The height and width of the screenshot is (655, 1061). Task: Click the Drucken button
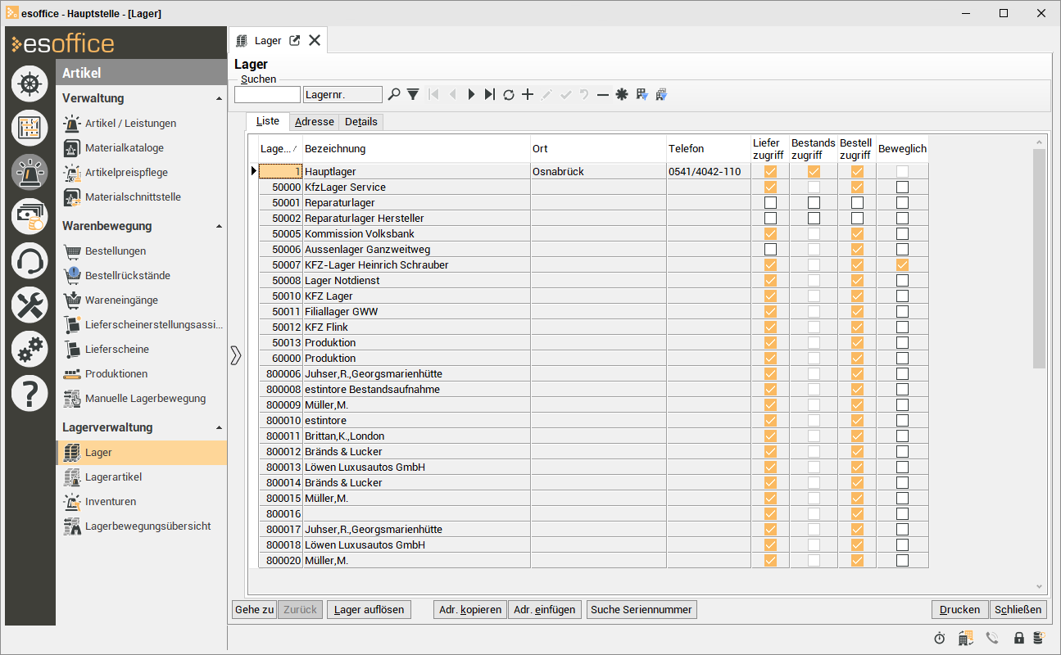(959, 610)
